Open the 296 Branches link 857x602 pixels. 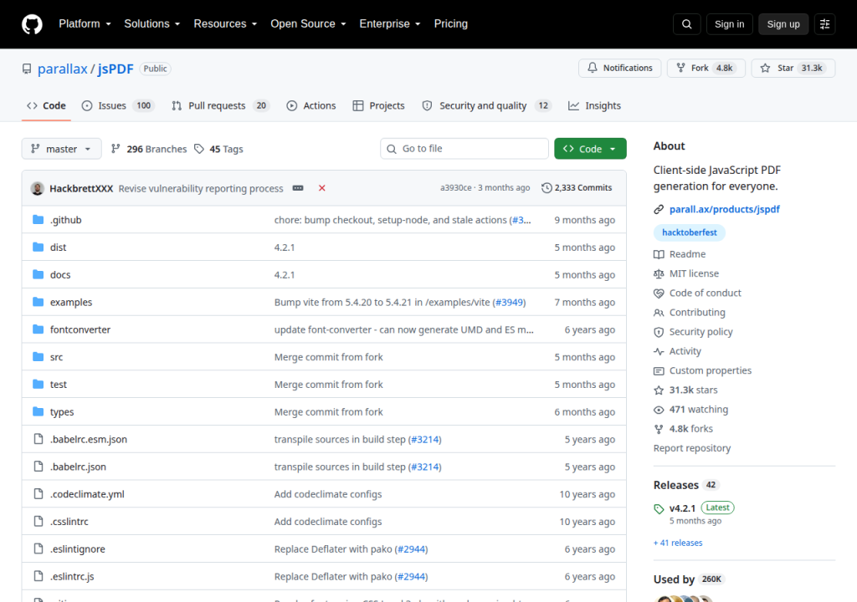pyautogui.click(x=149, y=149)
